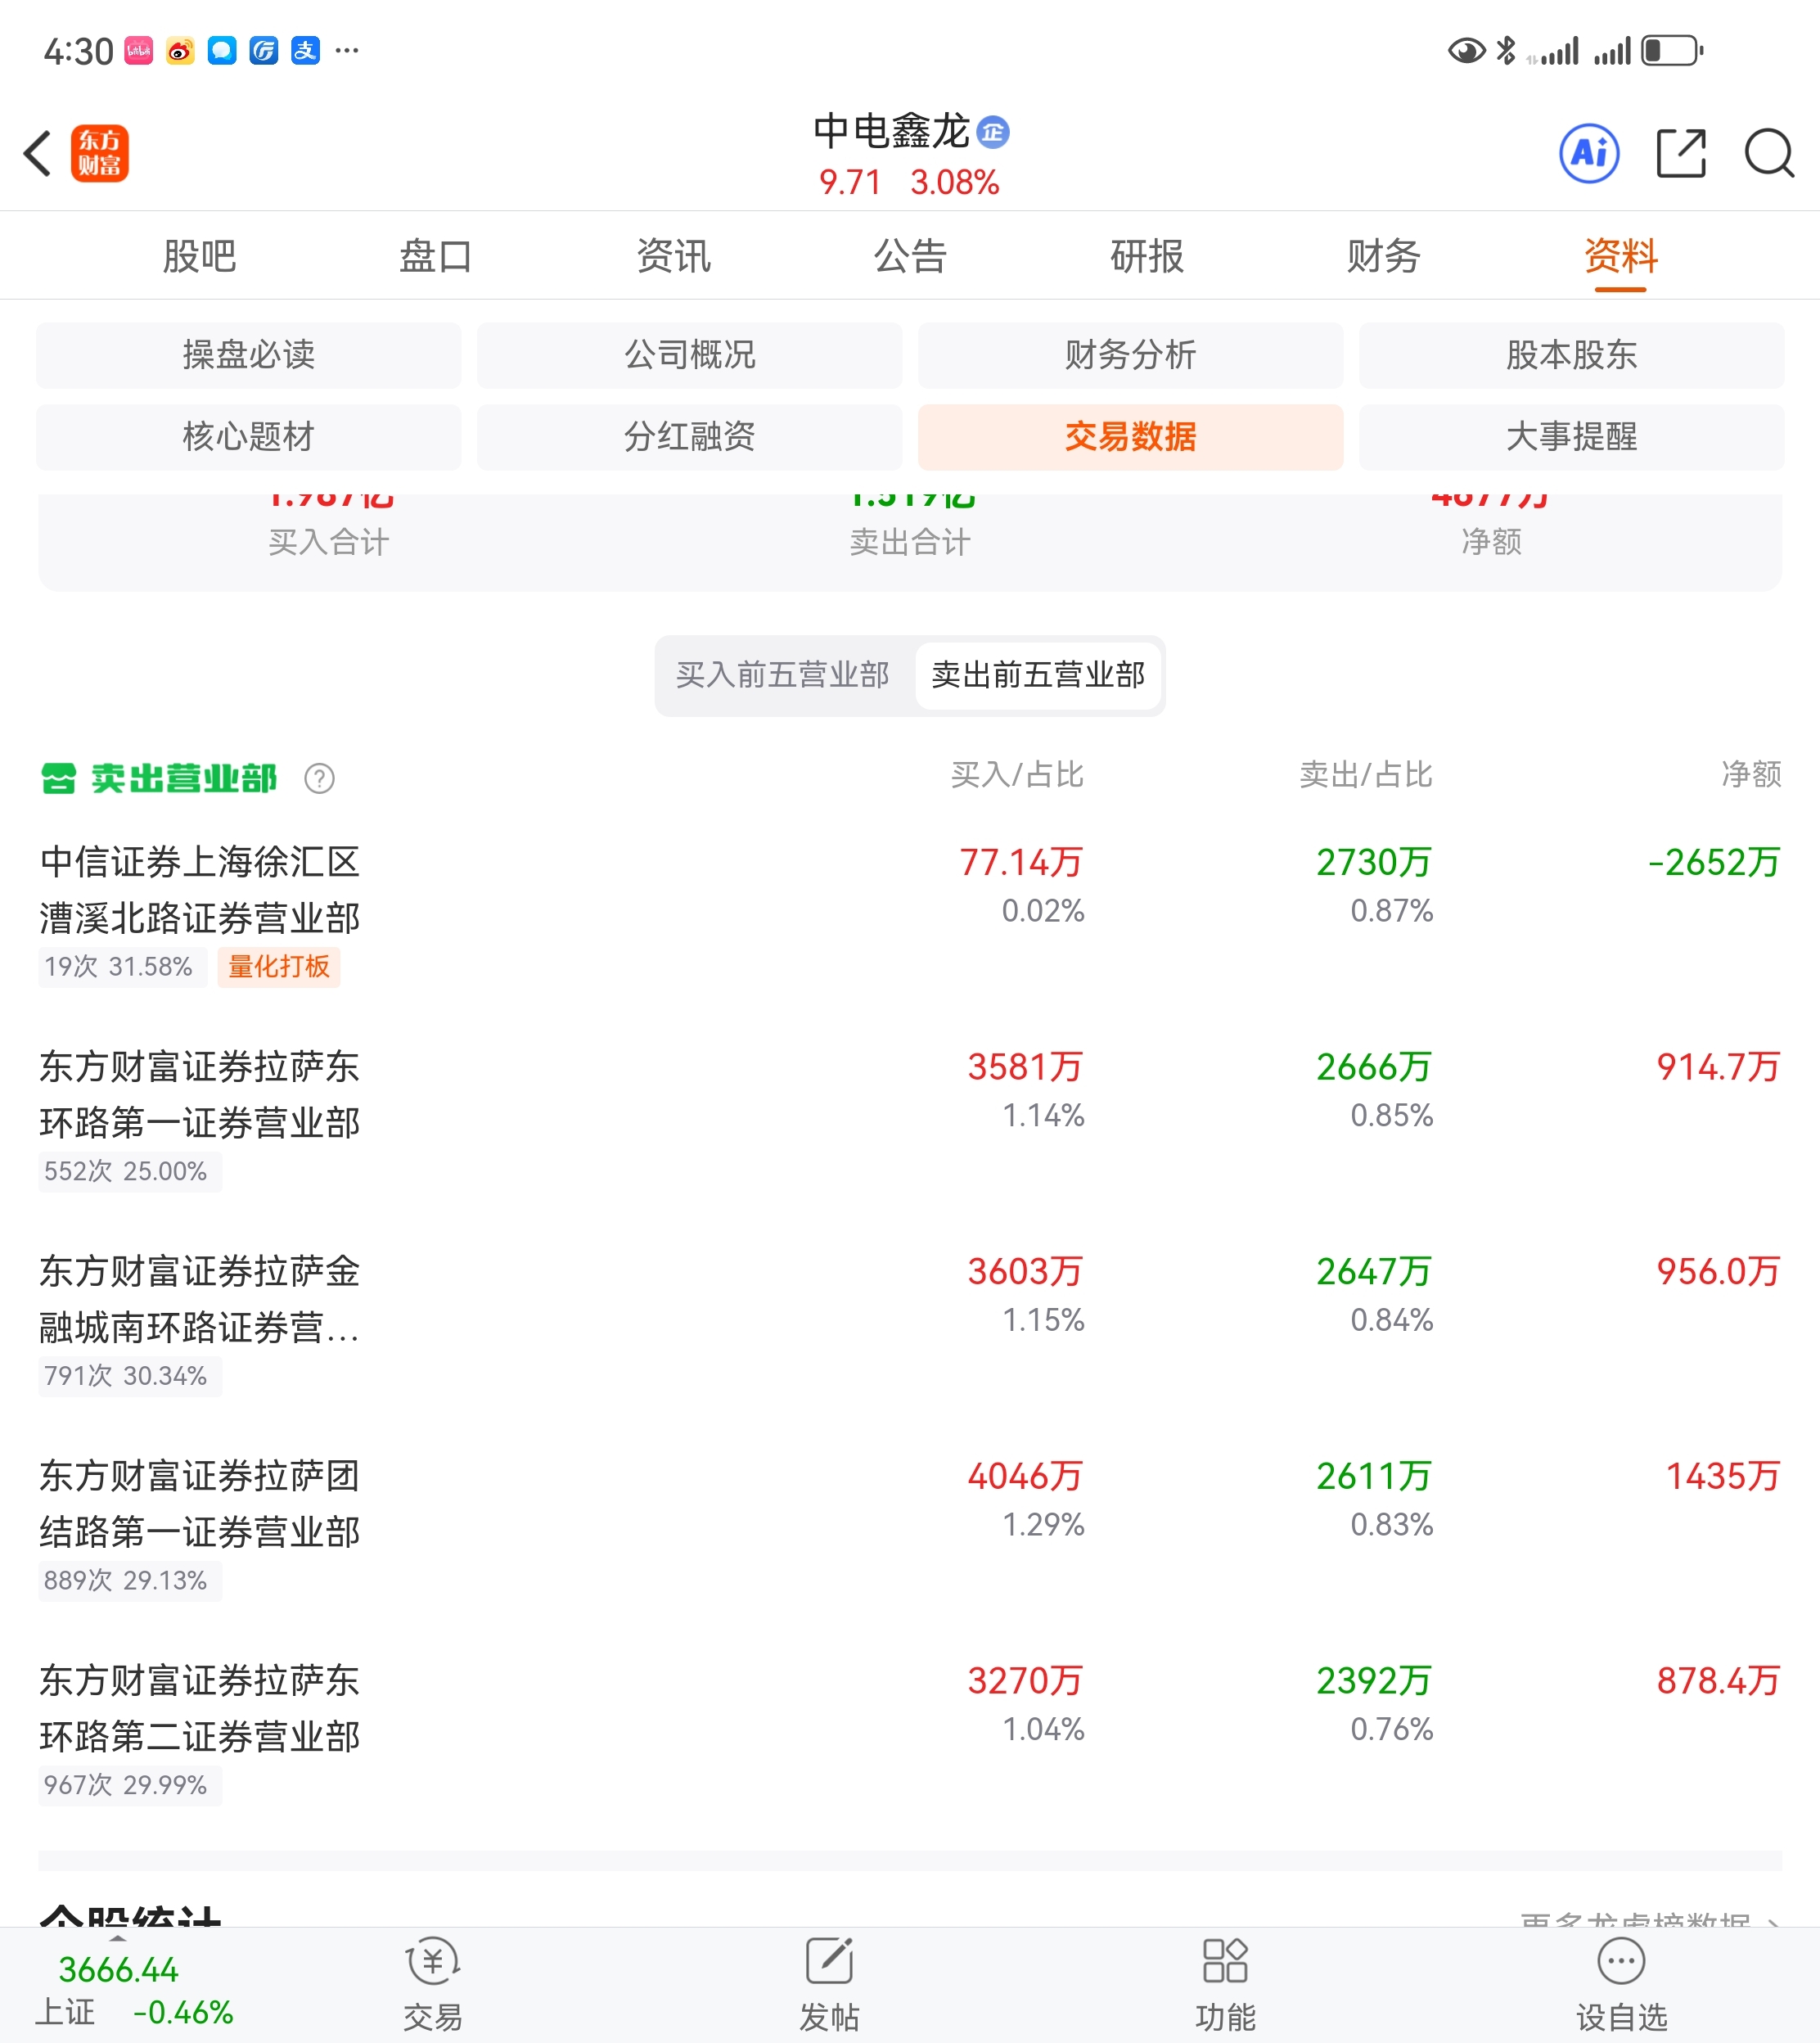Tap the bilibili status bar icon
The image size is (1820, 2043).
point(138,51)
